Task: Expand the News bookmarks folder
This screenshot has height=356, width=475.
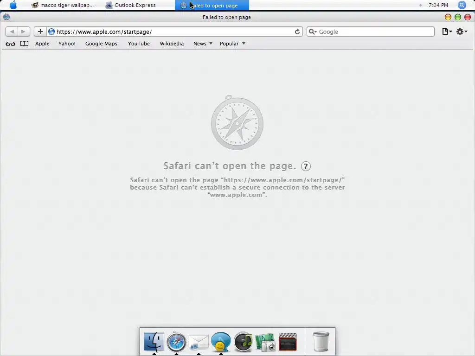Action: [x=203, y=44]
